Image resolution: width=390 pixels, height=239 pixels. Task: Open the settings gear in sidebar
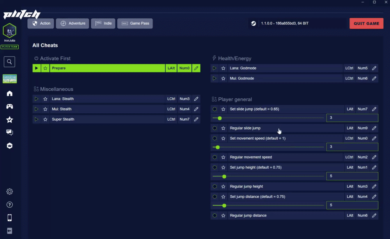[9, 192]
